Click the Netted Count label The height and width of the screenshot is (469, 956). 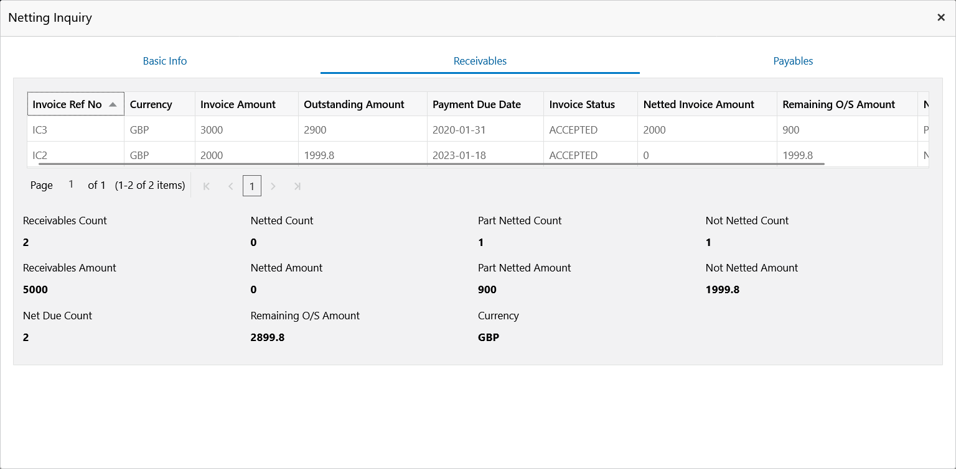(x=282, y=221)
